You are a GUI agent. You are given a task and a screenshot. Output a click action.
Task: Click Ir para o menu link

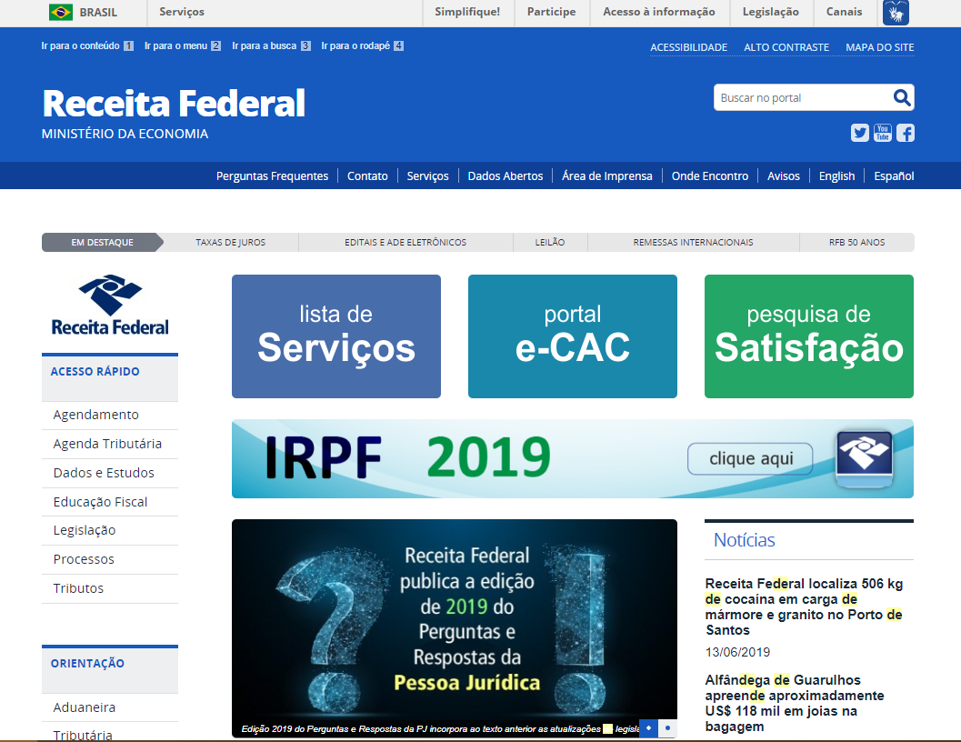pyautogui.click(x=183, y=46)
